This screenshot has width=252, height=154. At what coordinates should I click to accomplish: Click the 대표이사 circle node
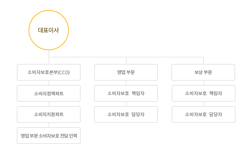pyautogui.click(x=49, y=30)
